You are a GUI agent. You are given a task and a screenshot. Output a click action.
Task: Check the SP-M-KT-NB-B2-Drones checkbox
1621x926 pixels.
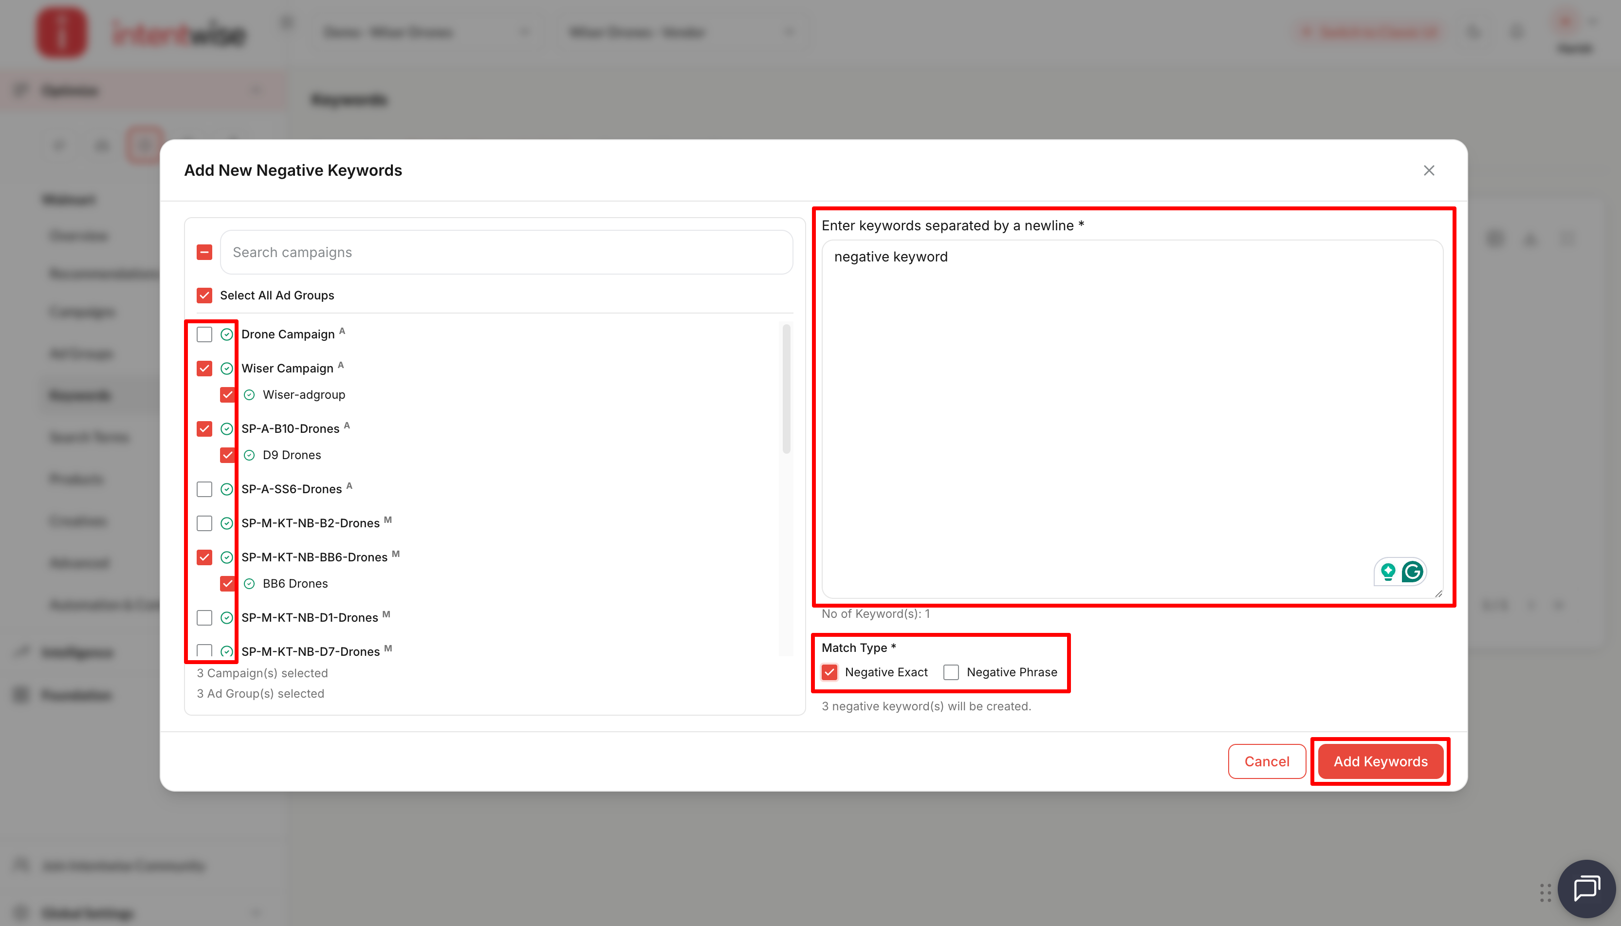pyautogui.click(x=204, y=523)
